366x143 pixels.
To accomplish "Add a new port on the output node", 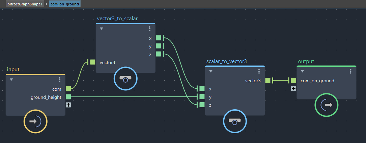I will coord(293,88).
